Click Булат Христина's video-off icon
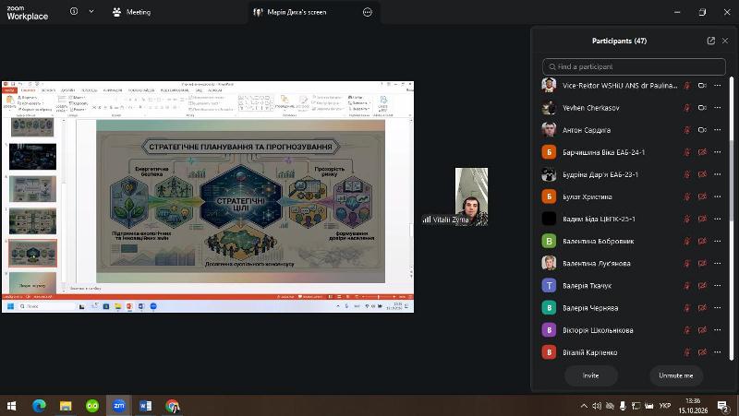 coord(702,196)
